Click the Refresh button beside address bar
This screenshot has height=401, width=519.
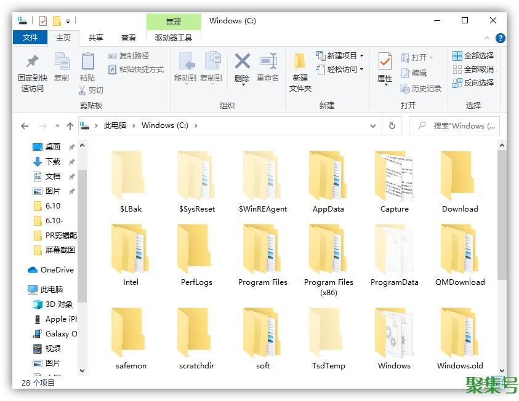392,125
